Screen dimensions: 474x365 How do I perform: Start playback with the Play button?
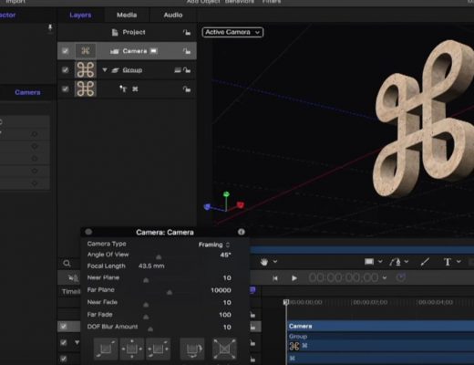point(294,278)
